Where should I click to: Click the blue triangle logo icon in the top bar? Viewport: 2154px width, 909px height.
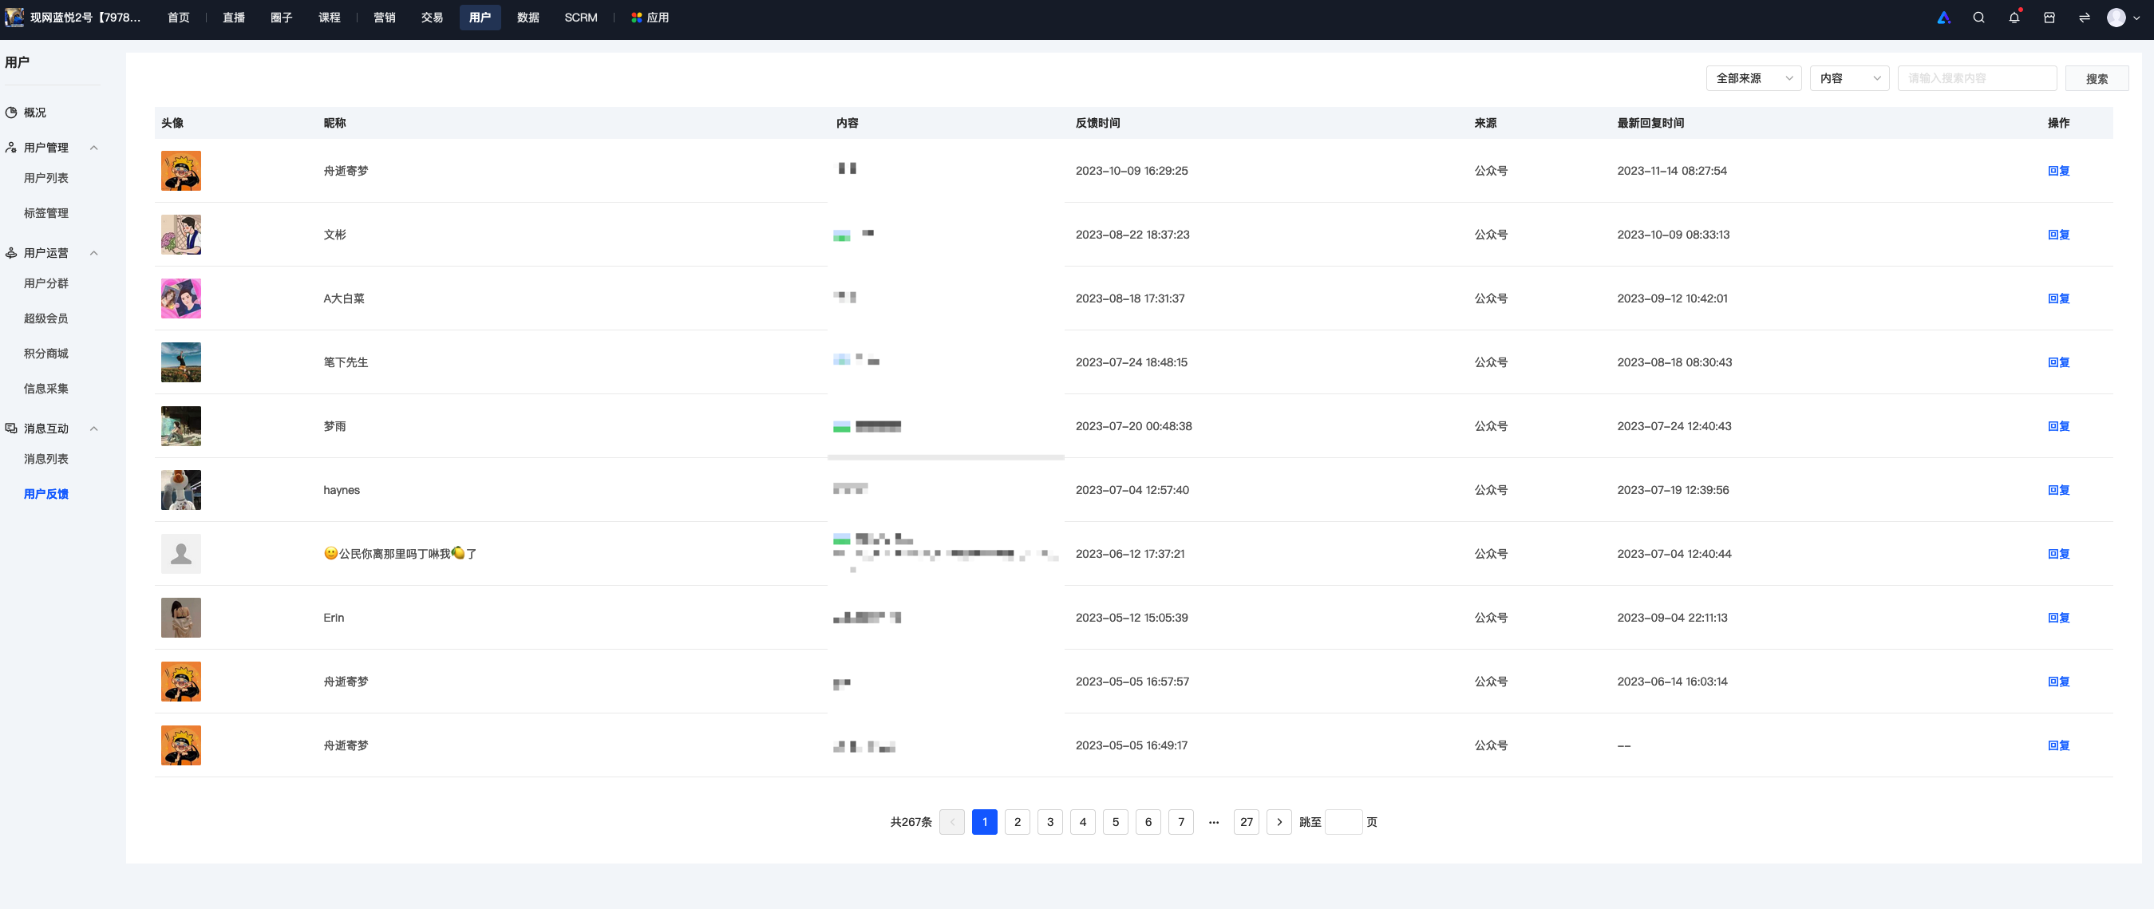coord(1943,18)
